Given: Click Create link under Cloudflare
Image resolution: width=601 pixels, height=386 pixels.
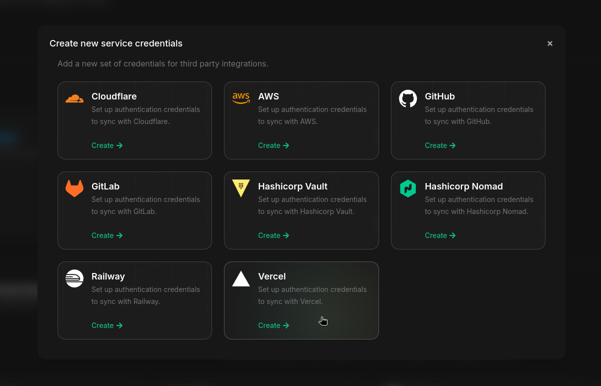Looking at the screenshot, I should pyautogui.click(x=107, y=145).
